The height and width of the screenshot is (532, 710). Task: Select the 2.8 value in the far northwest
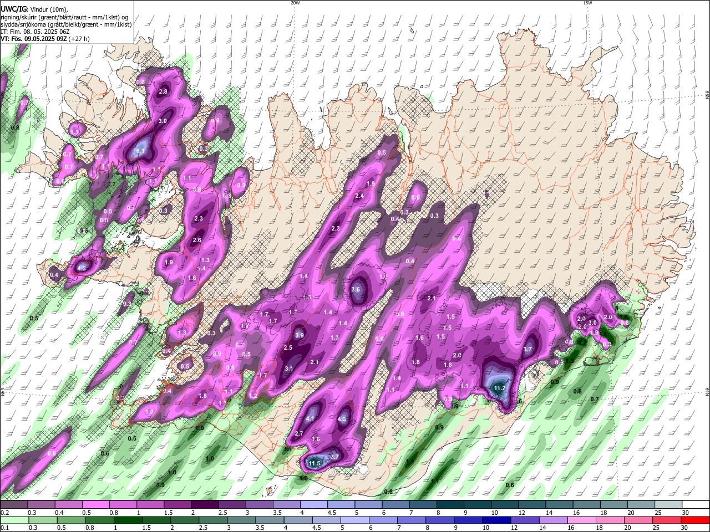pyautogui.click(x=163, y=91)
